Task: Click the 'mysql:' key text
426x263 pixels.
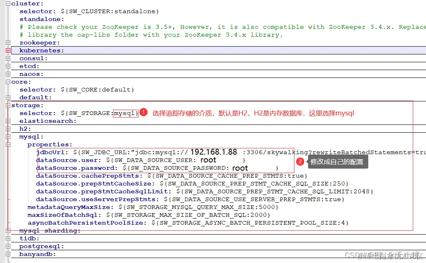Action: pyautogui.click(x=31, y=137)
